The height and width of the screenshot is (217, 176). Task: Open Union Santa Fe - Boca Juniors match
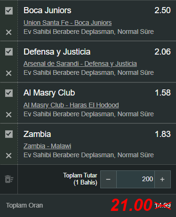[x=68, y=23]
